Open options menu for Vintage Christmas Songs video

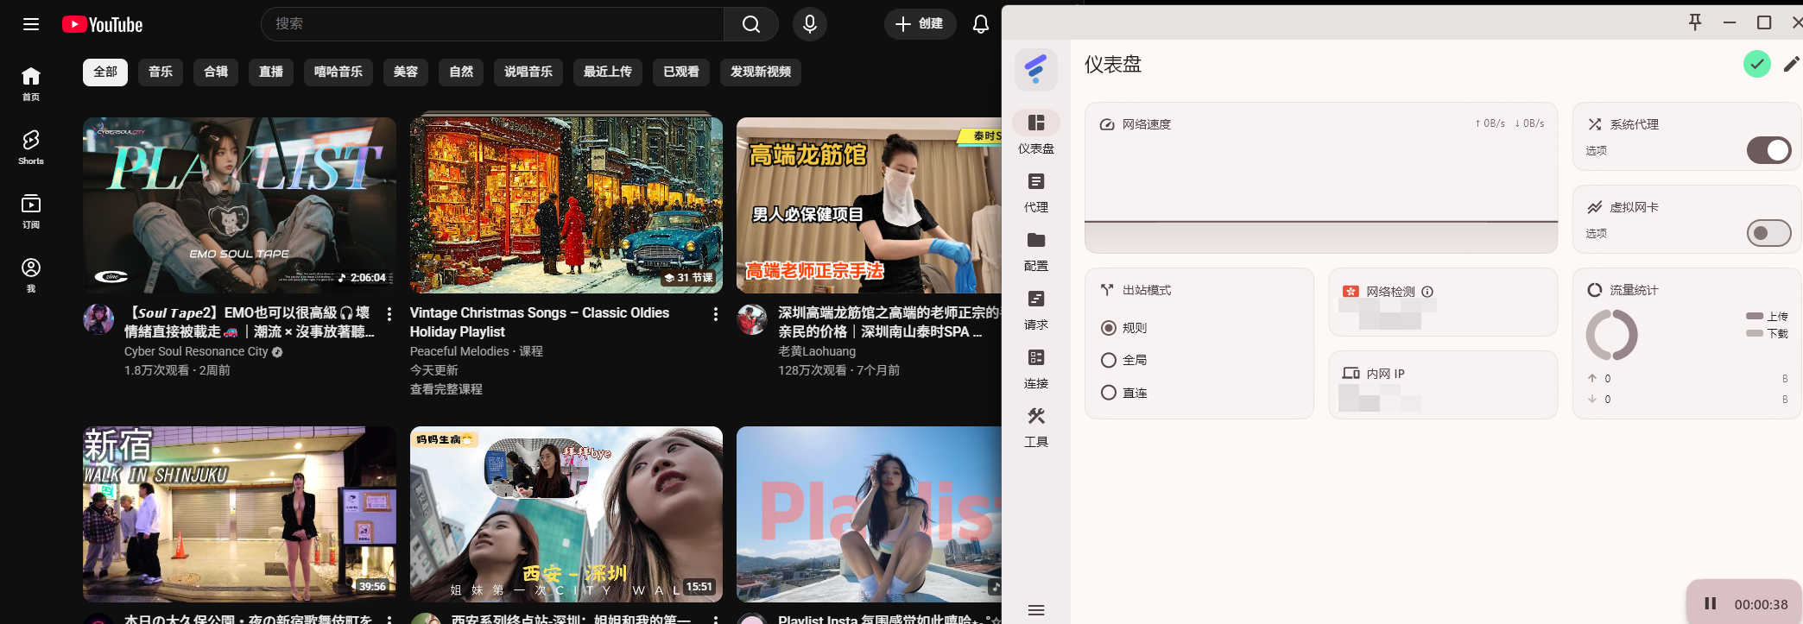[715, 314]
